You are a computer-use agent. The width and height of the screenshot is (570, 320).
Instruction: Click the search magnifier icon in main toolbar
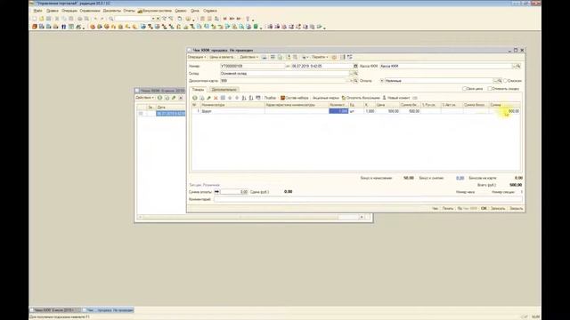tap(110, 19)
